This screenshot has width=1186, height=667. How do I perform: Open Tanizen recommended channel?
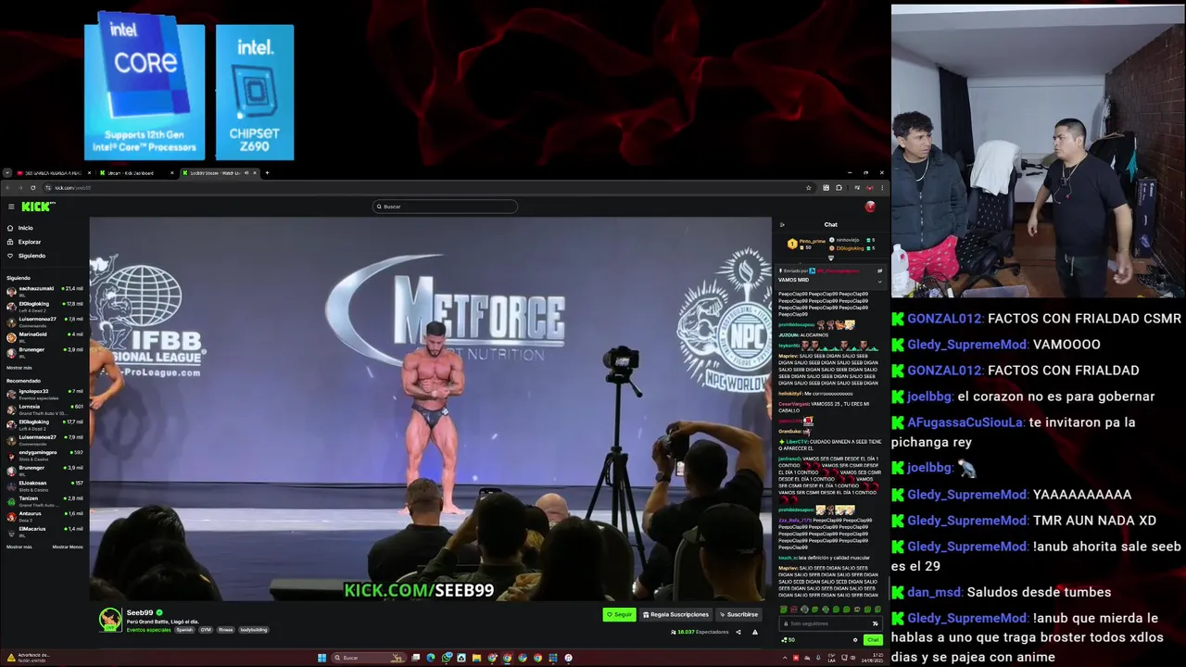44,500
